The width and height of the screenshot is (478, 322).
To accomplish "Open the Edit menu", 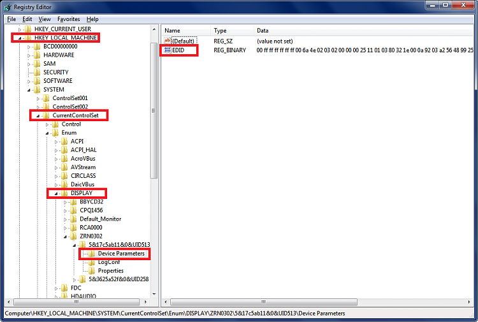I will coord(27,19).
